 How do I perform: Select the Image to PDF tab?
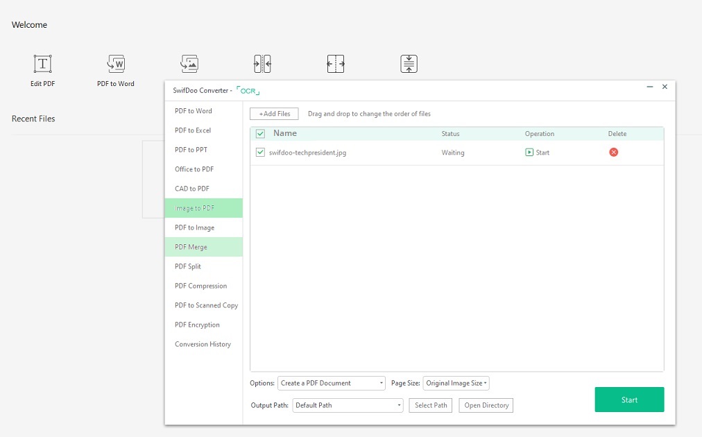(204, 208)
